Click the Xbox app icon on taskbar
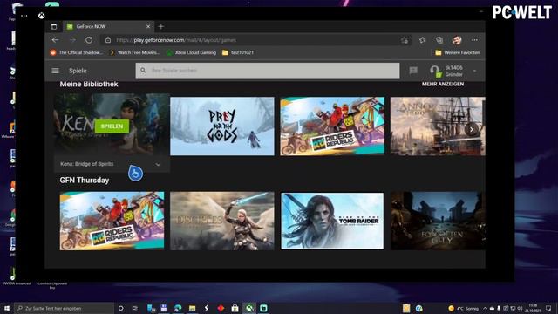The width and height of the screenshot is (558, 314). (x=249, y=308)
